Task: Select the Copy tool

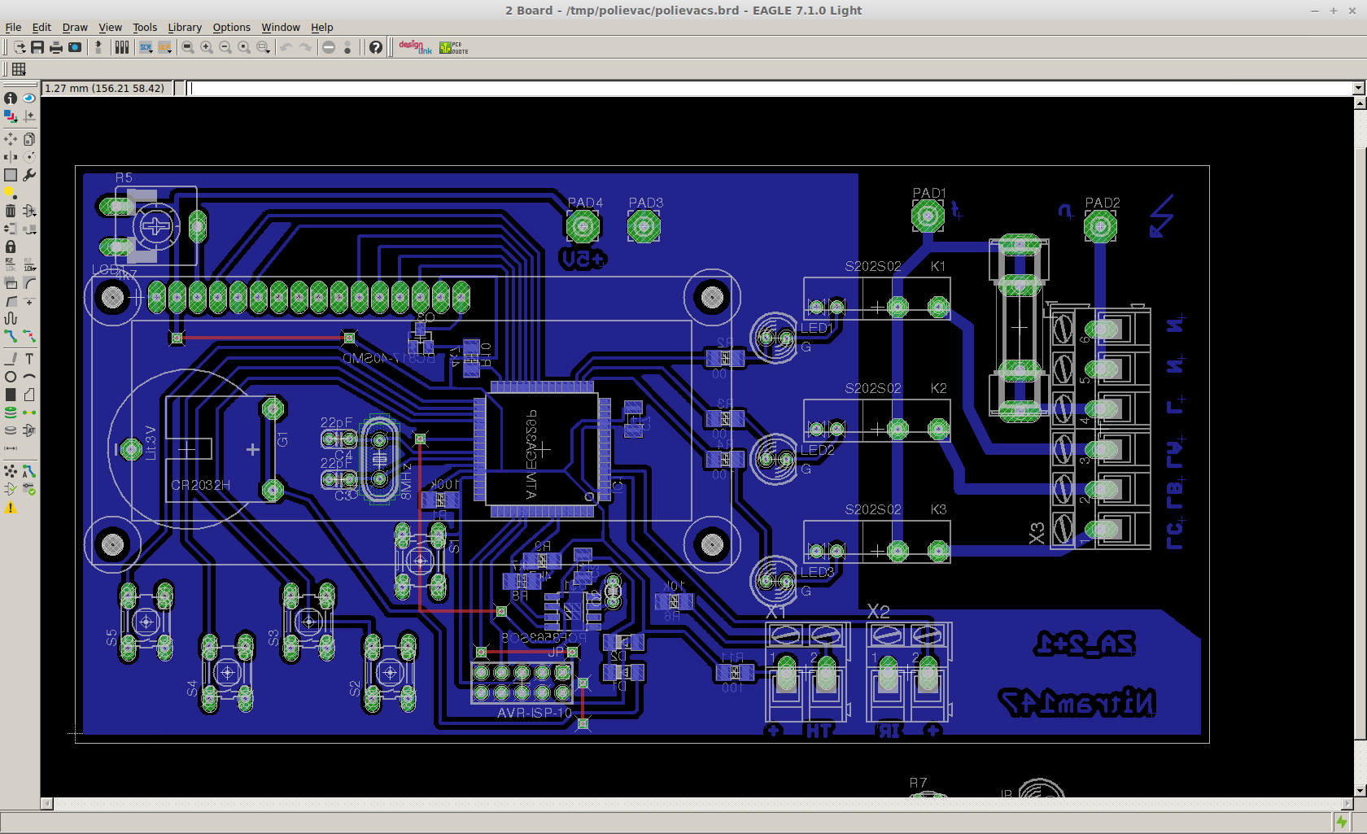Action: point(29,139)
